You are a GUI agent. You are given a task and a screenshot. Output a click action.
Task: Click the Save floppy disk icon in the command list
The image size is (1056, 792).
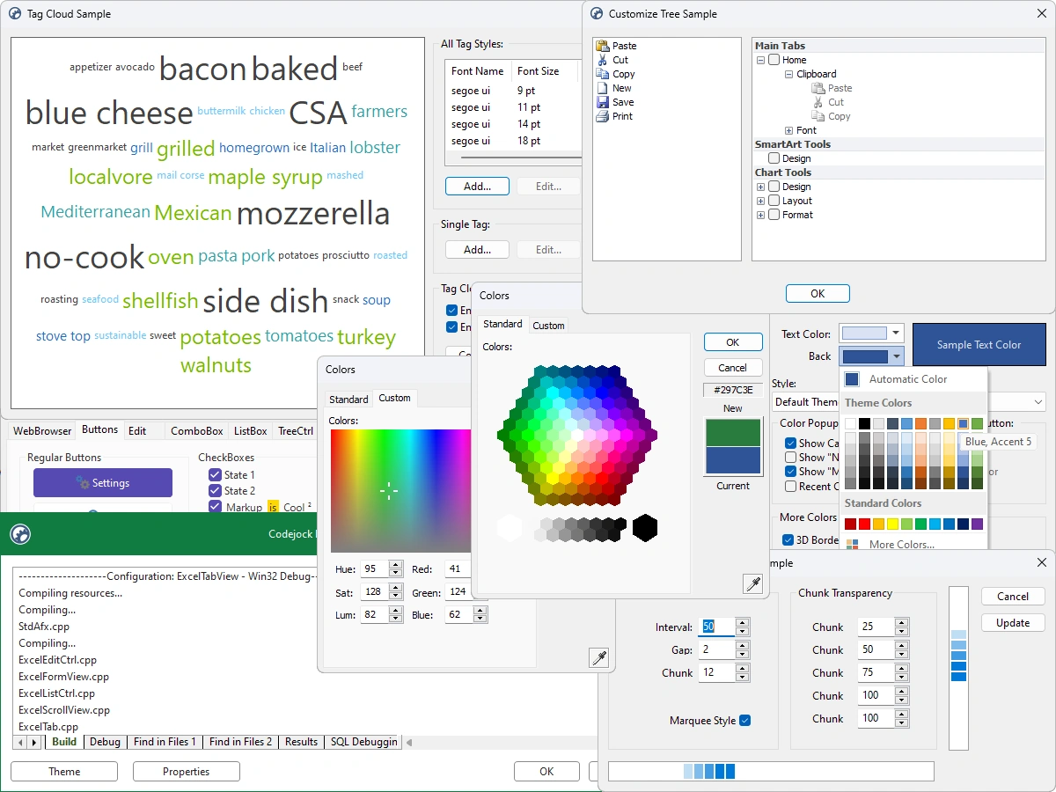click(x=602, y=102)
